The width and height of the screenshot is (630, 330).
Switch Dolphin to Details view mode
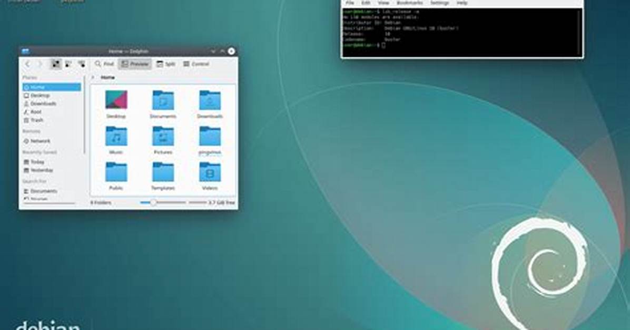pyautogui.click(x=82, y=64)
